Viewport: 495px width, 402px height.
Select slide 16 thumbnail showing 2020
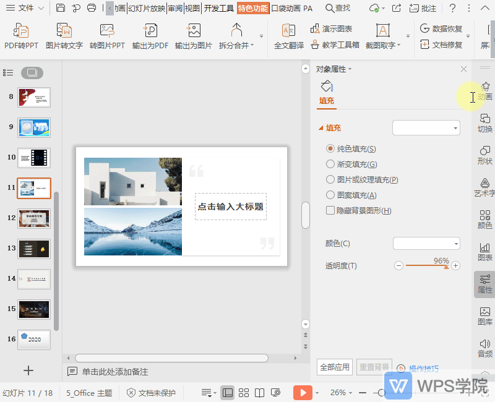click(33, 339)
